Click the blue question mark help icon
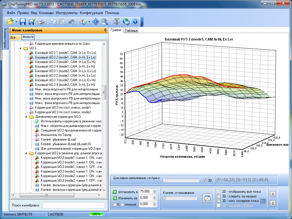 click(135, 22)
